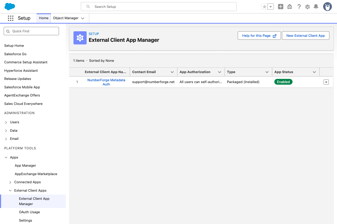Viewport: 337px width, 224px height.
Task: Open Type column dropdown arrow
Action: pyautogui.click(x=267, y=72)
